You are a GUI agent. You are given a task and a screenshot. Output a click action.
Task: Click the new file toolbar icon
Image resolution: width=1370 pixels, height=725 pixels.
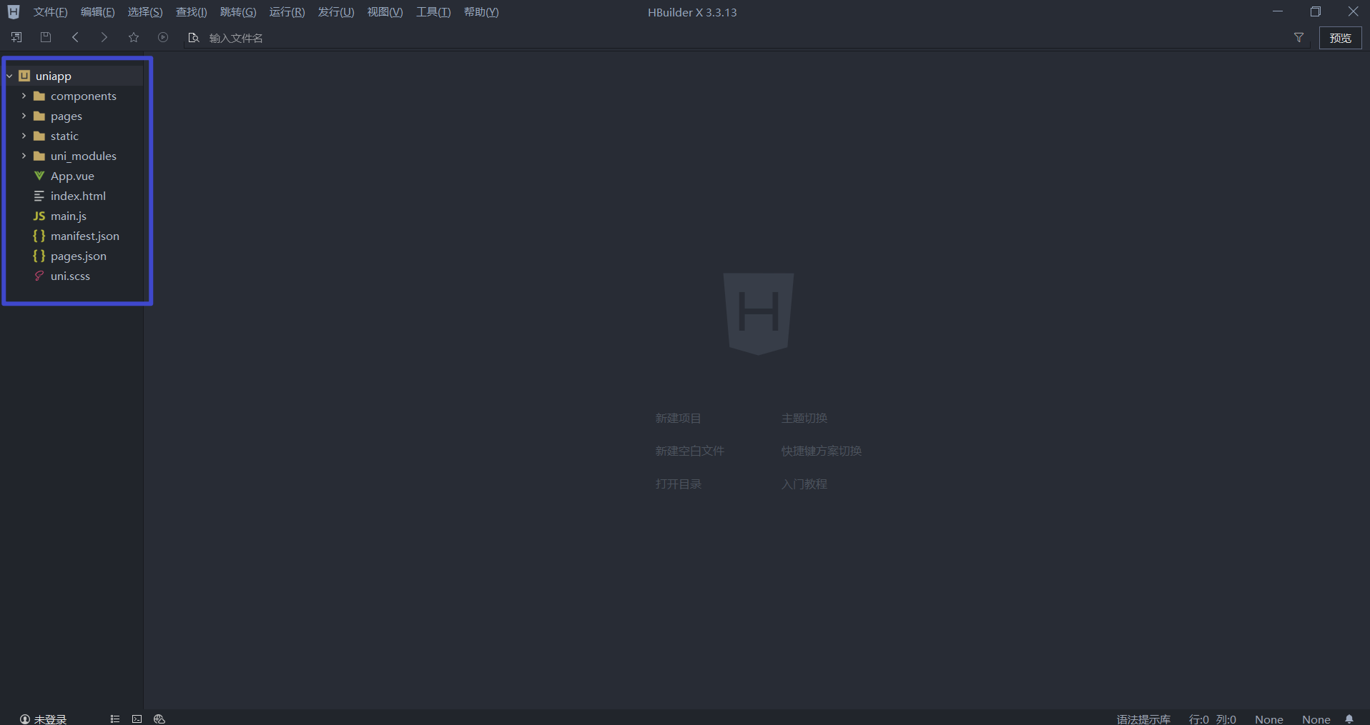[x=16, y=37]
